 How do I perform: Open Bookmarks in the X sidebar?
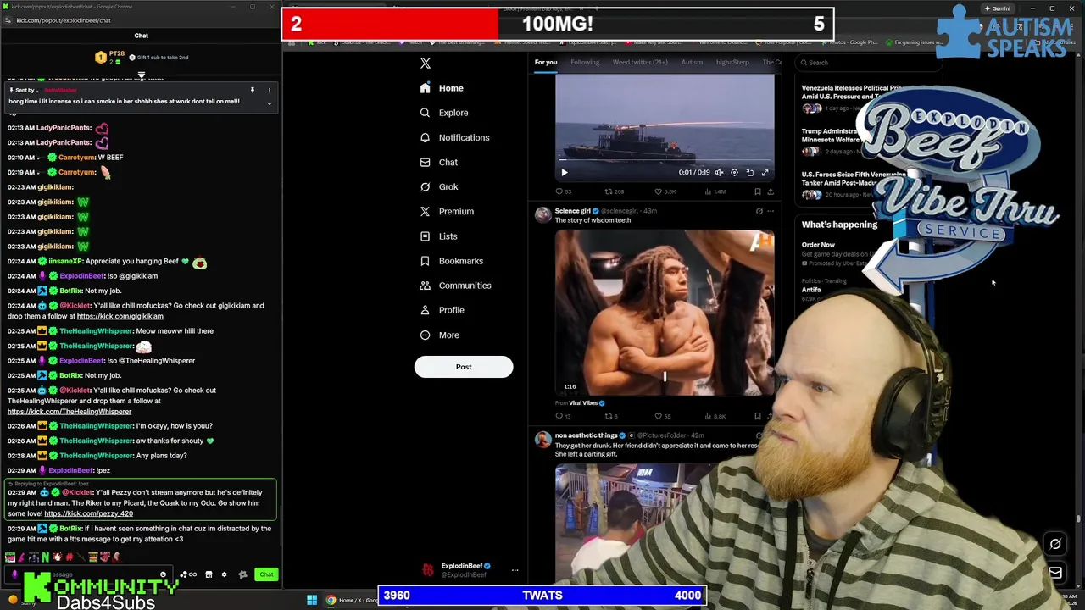click(x=452, y=261)
